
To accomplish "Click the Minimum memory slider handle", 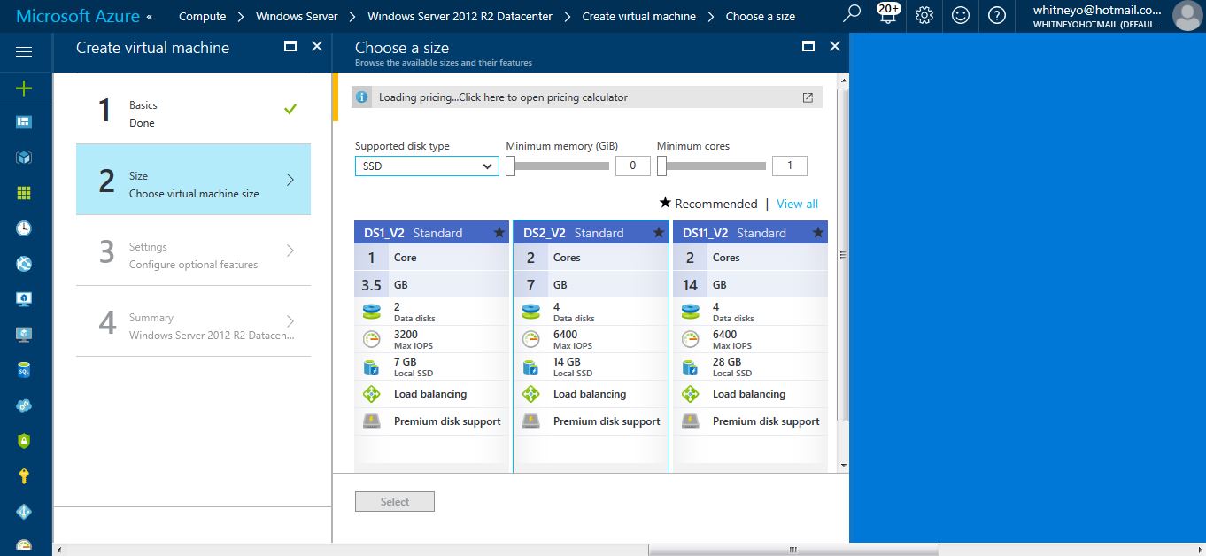I will [x=511, y=166].
